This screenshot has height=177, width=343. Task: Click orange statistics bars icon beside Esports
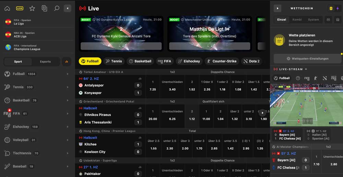tap(67, 62)
